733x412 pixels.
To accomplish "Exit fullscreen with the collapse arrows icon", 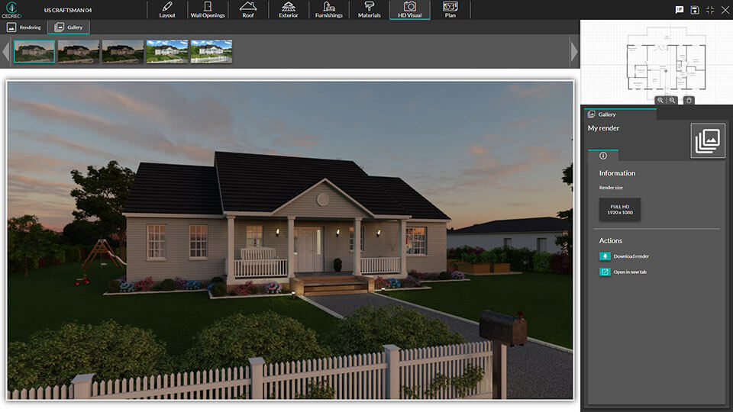I will coord(710,10).
